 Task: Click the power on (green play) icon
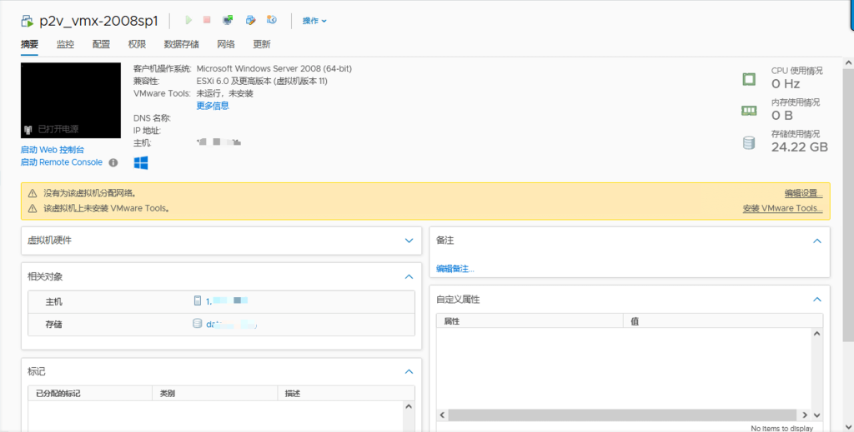pyautogui.click(x=188, y=20)
